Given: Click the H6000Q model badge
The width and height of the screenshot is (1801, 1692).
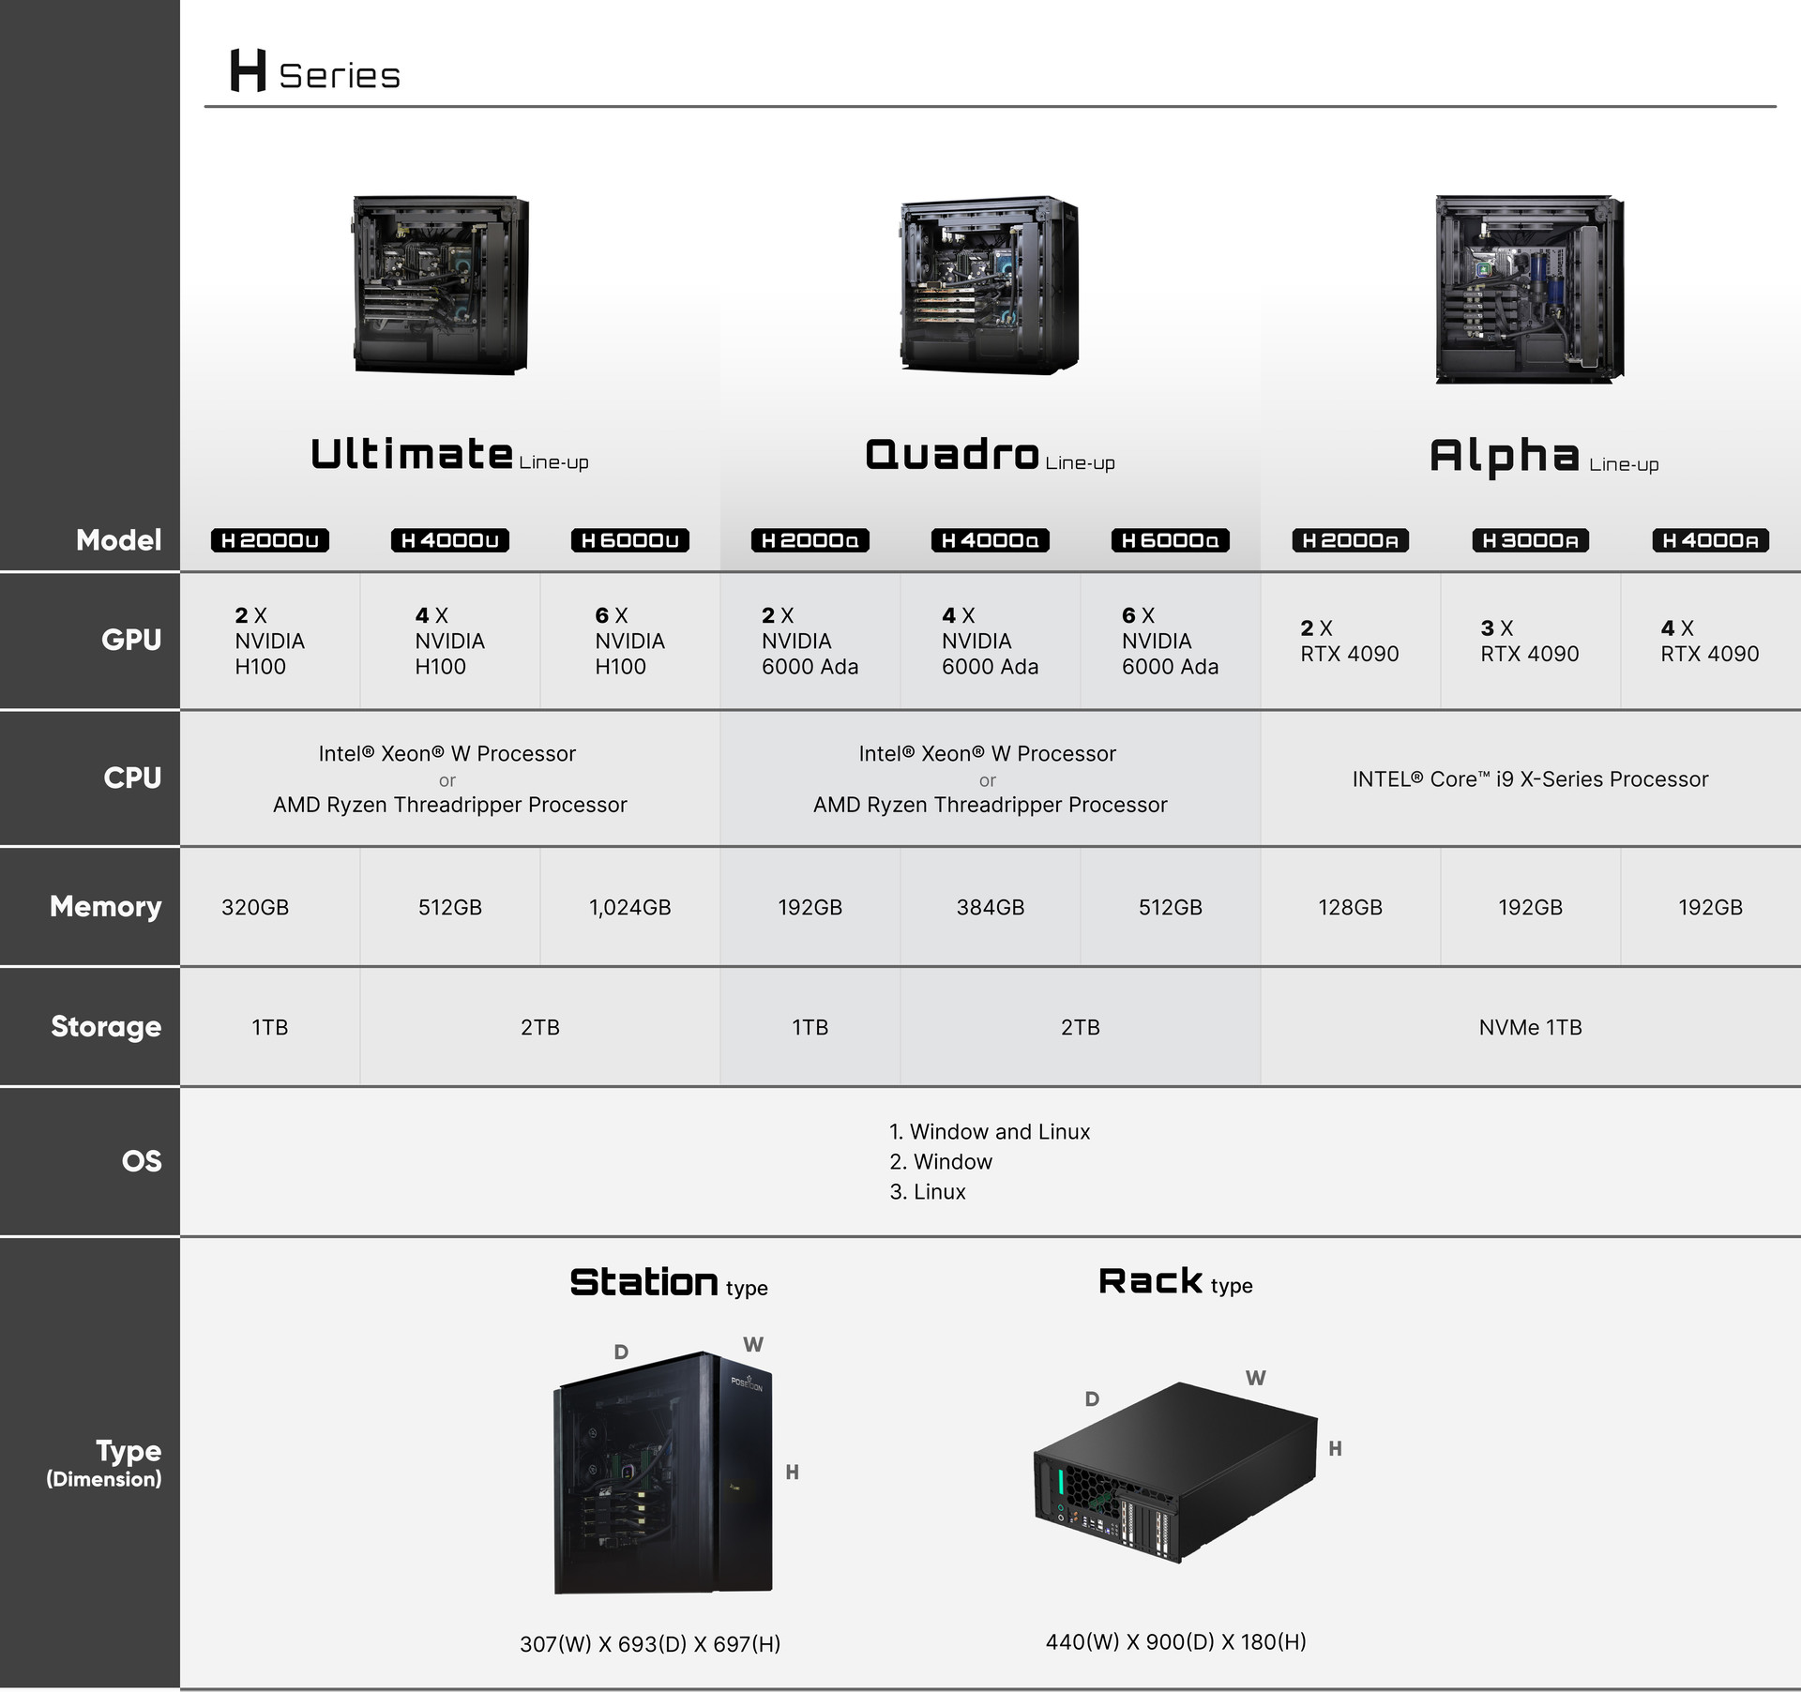Looking at the screenshot, I should coord(1171,540).
